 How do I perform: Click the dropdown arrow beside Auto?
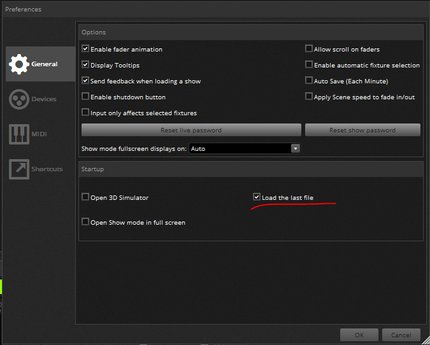pyautogui.click(x=296, y=148)
